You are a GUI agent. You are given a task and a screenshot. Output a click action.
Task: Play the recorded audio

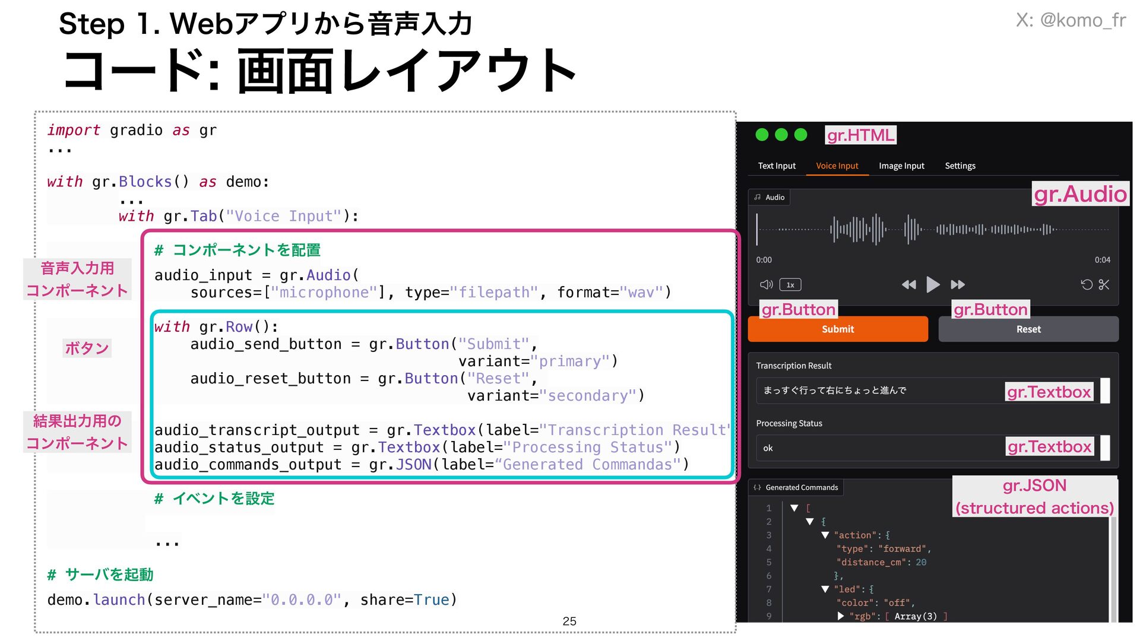point(933,285)
